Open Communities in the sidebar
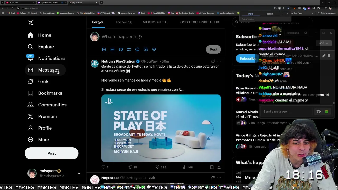Image resolution: width=338 pixels, height=190 pixels. click(x=47, y=105)
